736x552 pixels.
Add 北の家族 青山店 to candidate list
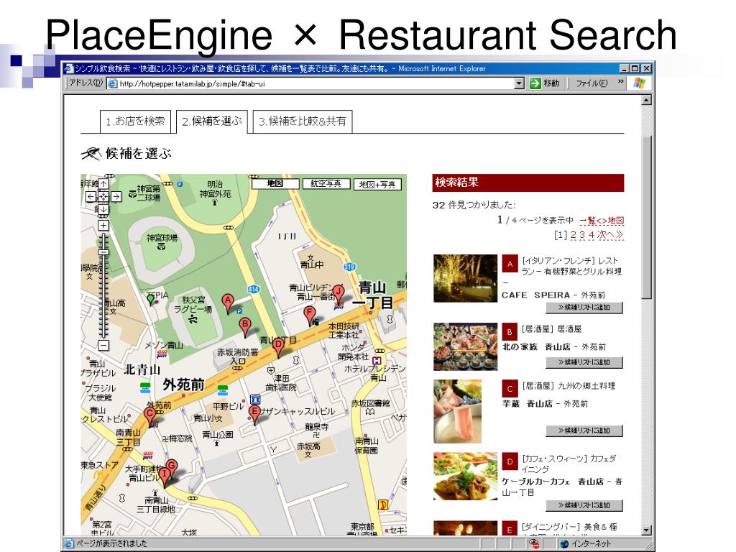pos(584,362)
